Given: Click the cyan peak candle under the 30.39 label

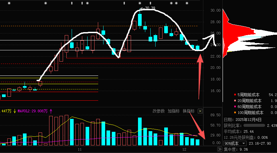Looking at the screenshot, I should (x=140, y=20).
